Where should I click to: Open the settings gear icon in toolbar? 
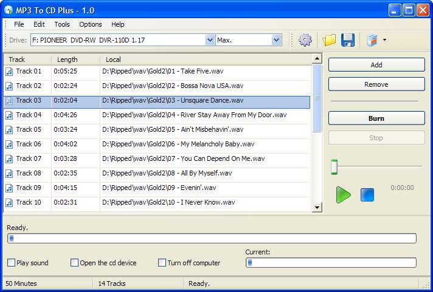[305, 40]
